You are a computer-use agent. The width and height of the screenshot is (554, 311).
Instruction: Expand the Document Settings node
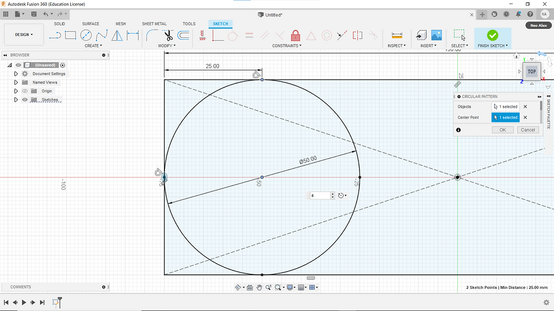tap(16, 74)
